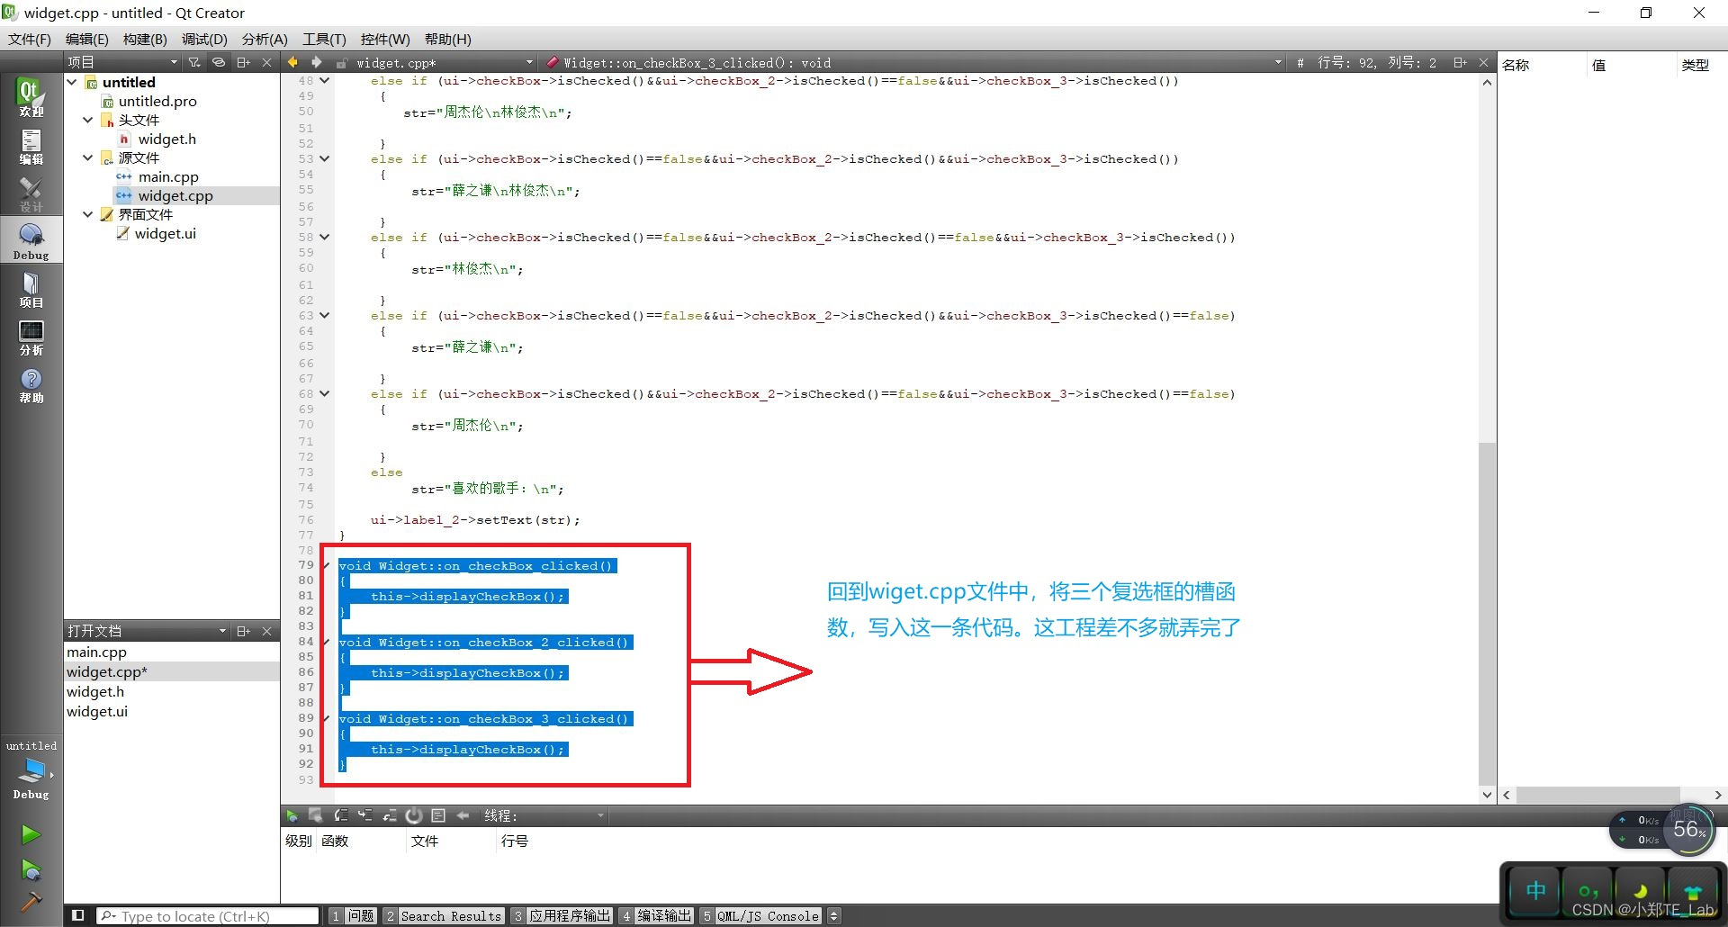The image size is (1728, 927).
Task: Open the 问题 Issues output pane
Action: click(352, 915)
